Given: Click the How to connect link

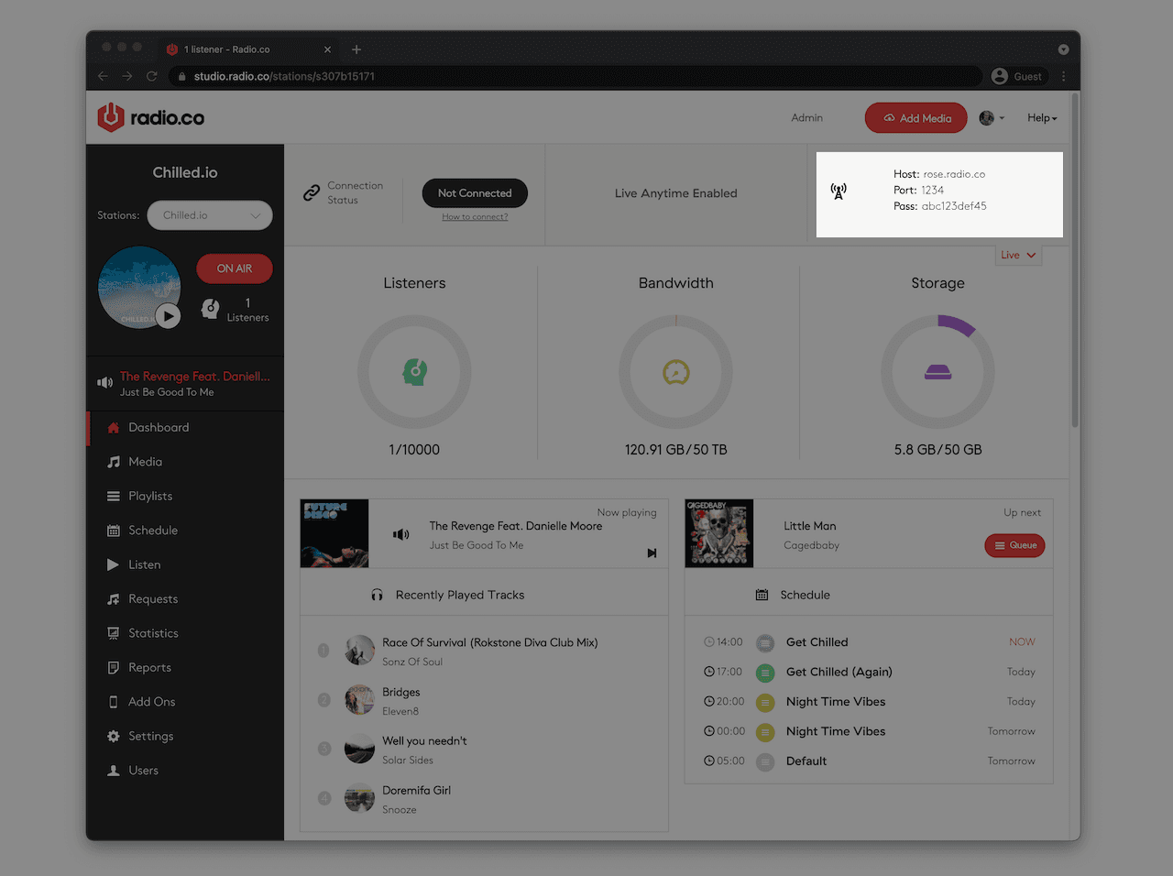Looking at the screenshot, I should click(x=475, y=217).
